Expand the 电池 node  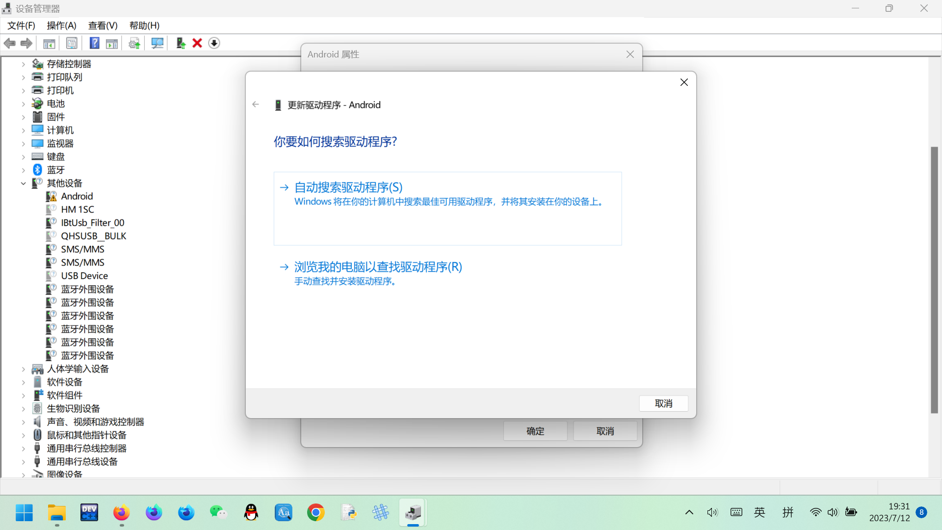click(x=23, y=104)
